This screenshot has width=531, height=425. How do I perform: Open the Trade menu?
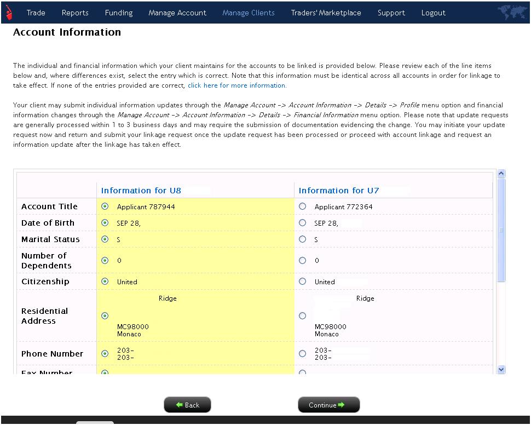pos(36,13)
